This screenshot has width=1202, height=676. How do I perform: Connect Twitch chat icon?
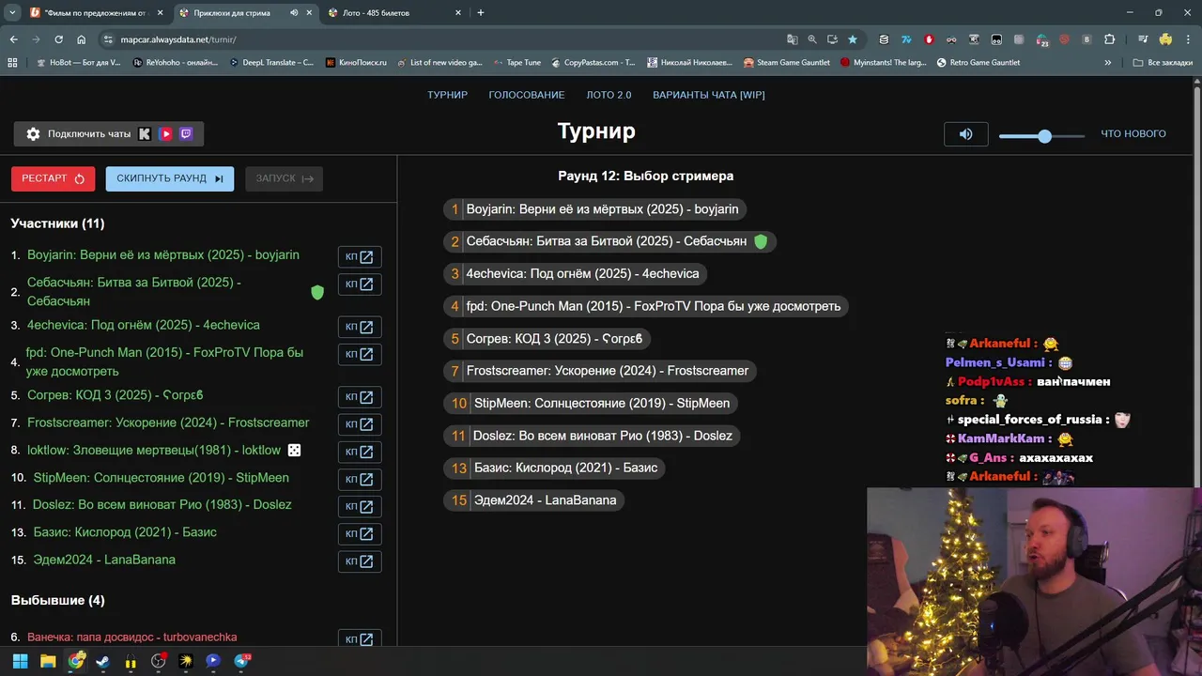(x=186, y=134)
